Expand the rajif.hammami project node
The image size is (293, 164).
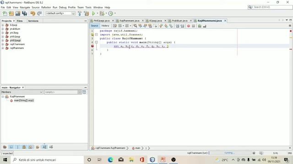pyautogui.click(x=3, y=44)
